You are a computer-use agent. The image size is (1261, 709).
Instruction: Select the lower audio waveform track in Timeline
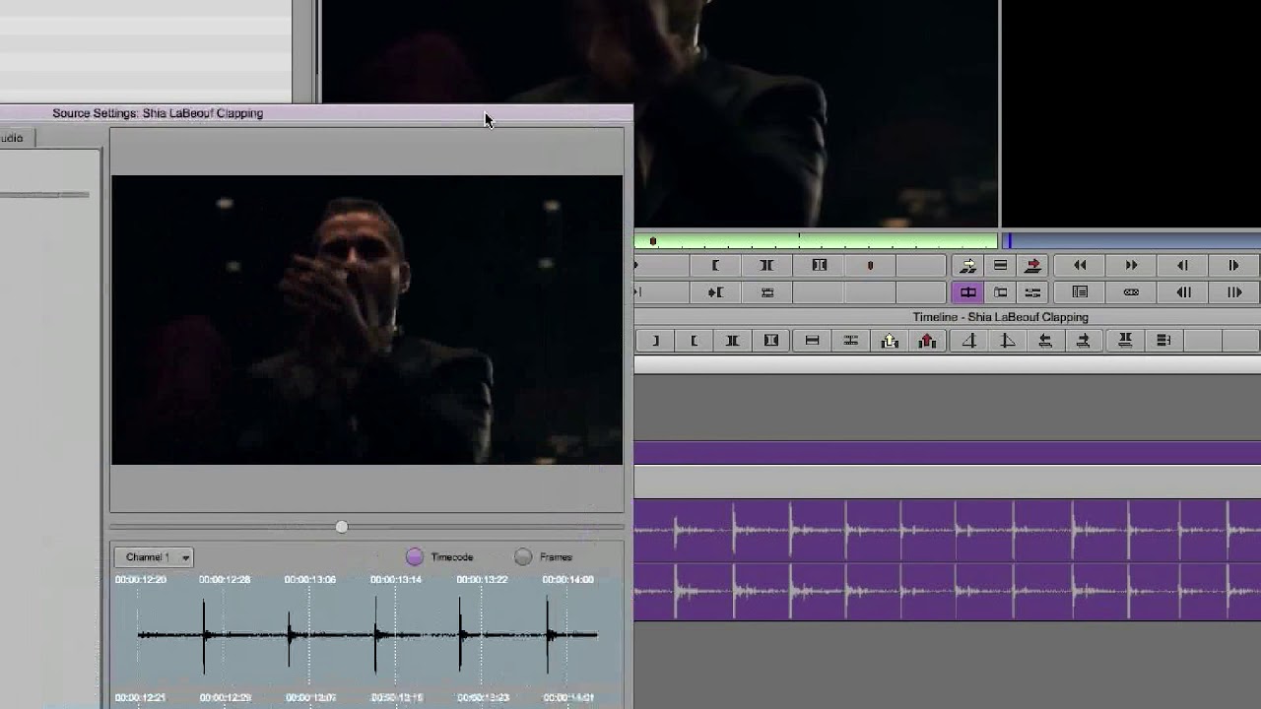point(947,591)
